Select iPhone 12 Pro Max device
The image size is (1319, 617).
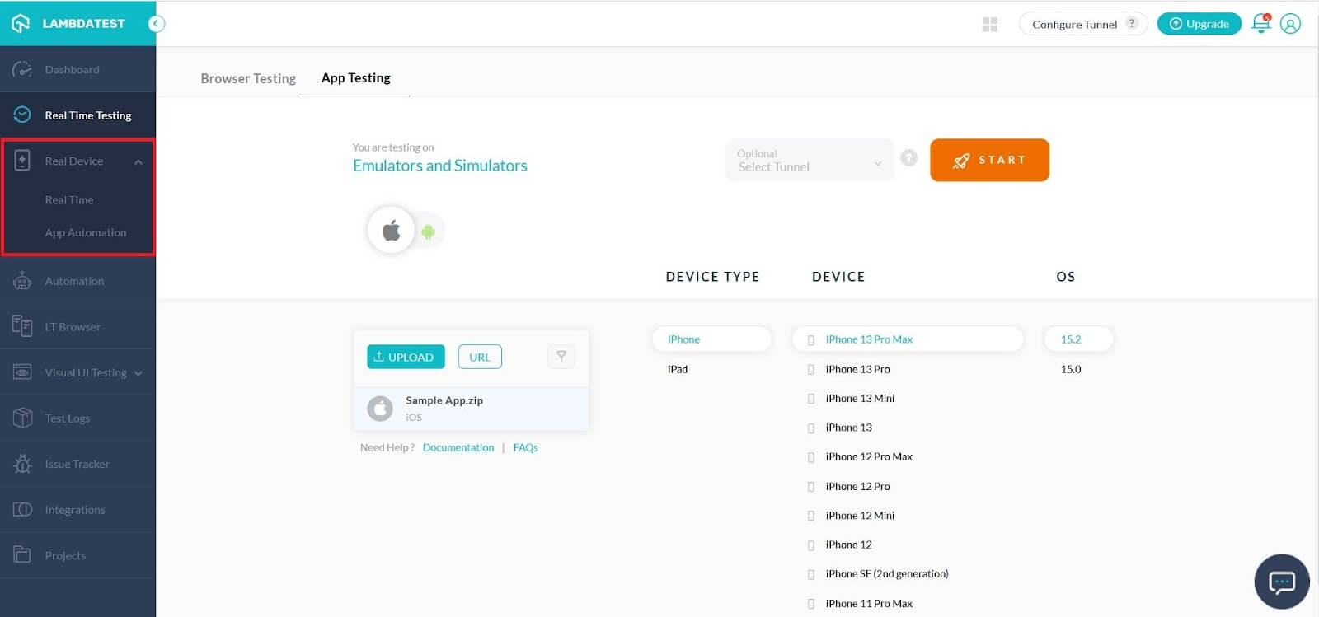click(x=869, y=456)
